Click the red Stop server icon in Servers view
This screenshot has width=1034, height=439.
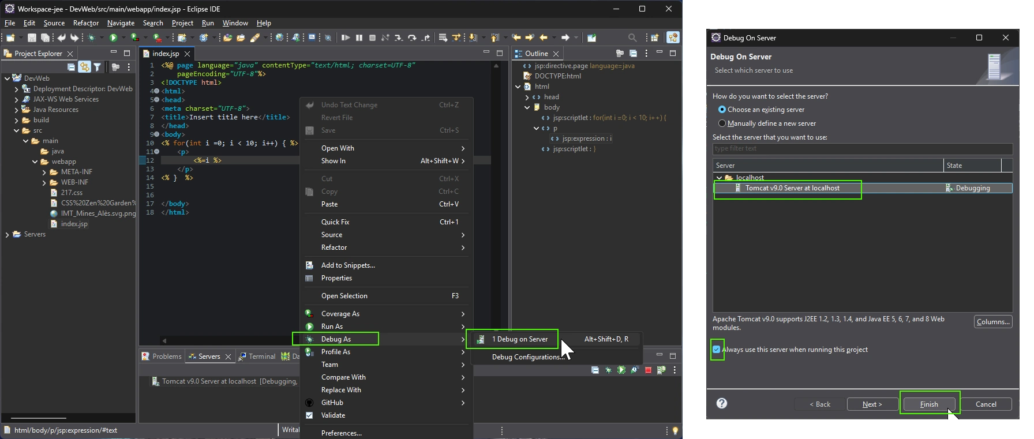(x=648, y=370)
